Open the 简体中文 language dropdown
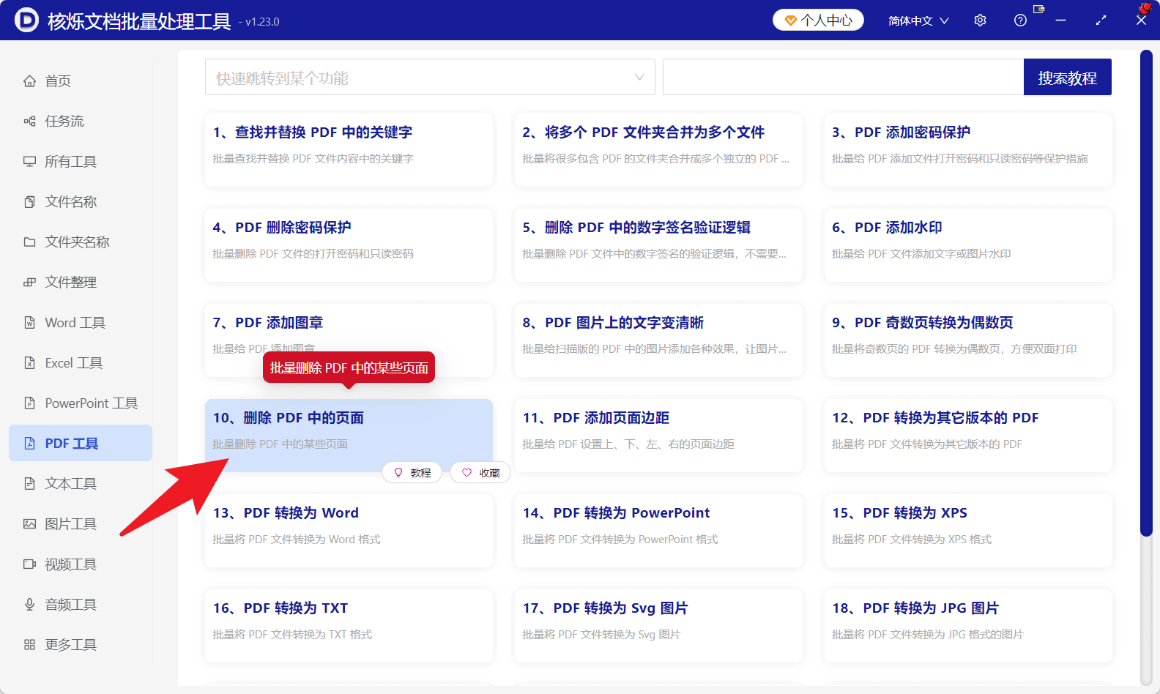 (x=918, y=20)
